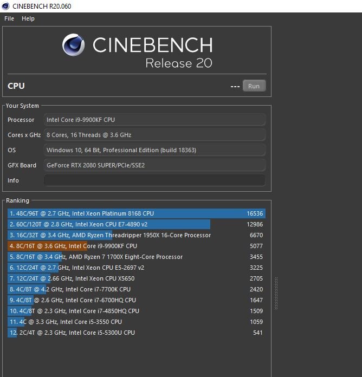Click GFX Board field GeForce RTX 2080 SUPER

[x=154, y=165]
